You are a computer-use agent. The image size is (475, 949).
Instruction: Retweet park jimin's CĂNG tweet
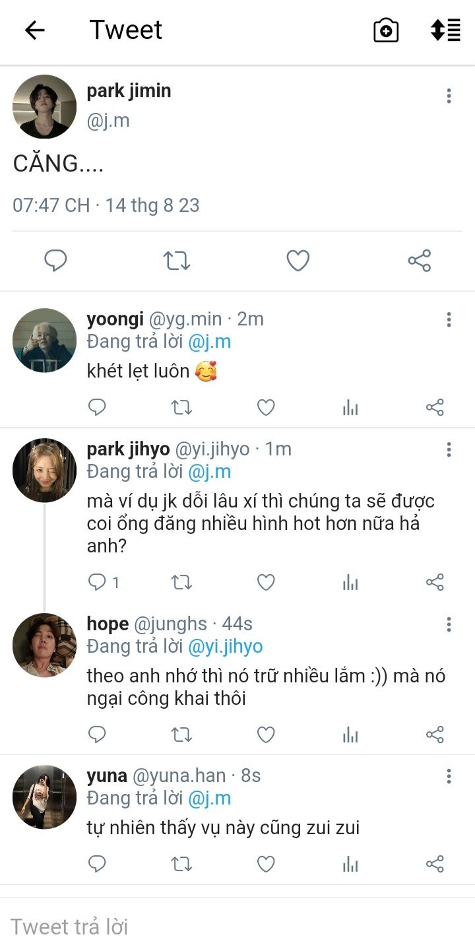pos(177,261)
